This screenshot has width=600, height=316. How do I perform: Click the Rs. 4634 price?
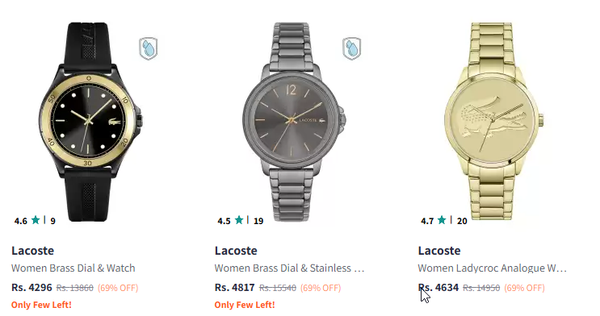tap(438, 287)
